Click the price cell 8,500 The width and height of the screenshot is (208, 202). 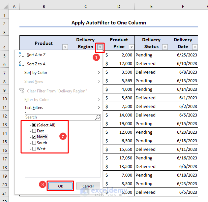coord(119,184)
